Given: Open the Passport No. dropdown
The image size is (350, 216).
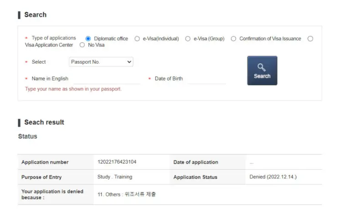Looking at the screenshot, I should pos(101,62).
